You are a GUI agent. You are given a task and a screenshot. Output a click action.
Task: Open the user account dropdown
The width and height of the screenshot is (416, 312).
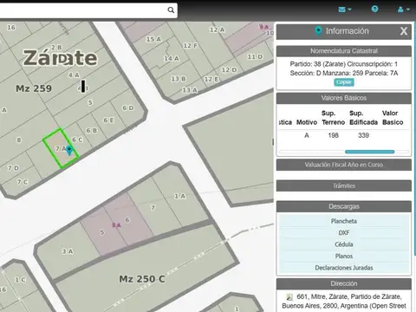click(404, 10)
